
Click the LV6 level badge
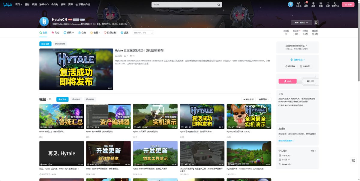point(70,19)
